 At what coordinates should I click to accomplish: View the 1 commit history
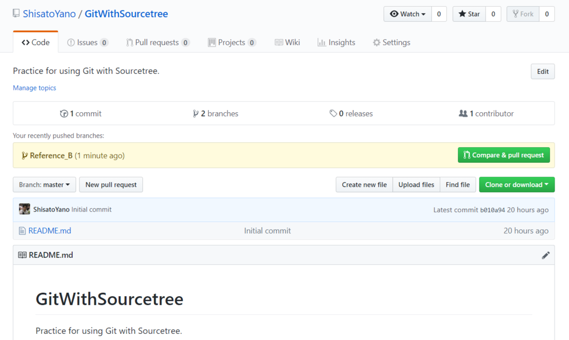[81, 113]
